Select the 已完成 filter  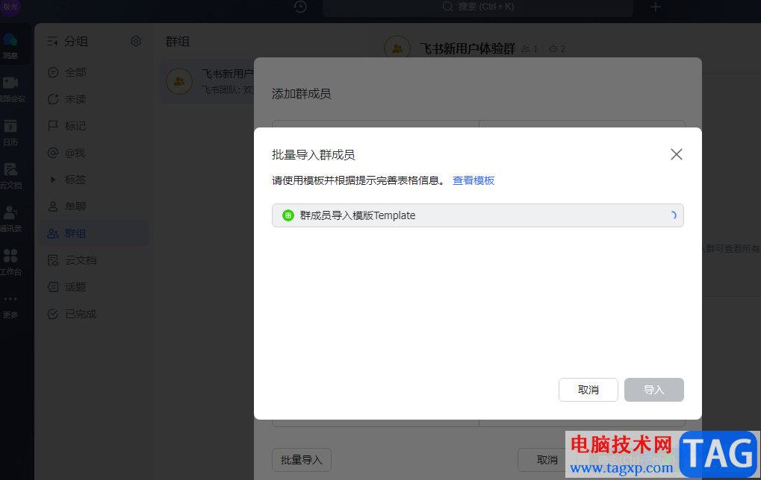(x=93, y=315)
